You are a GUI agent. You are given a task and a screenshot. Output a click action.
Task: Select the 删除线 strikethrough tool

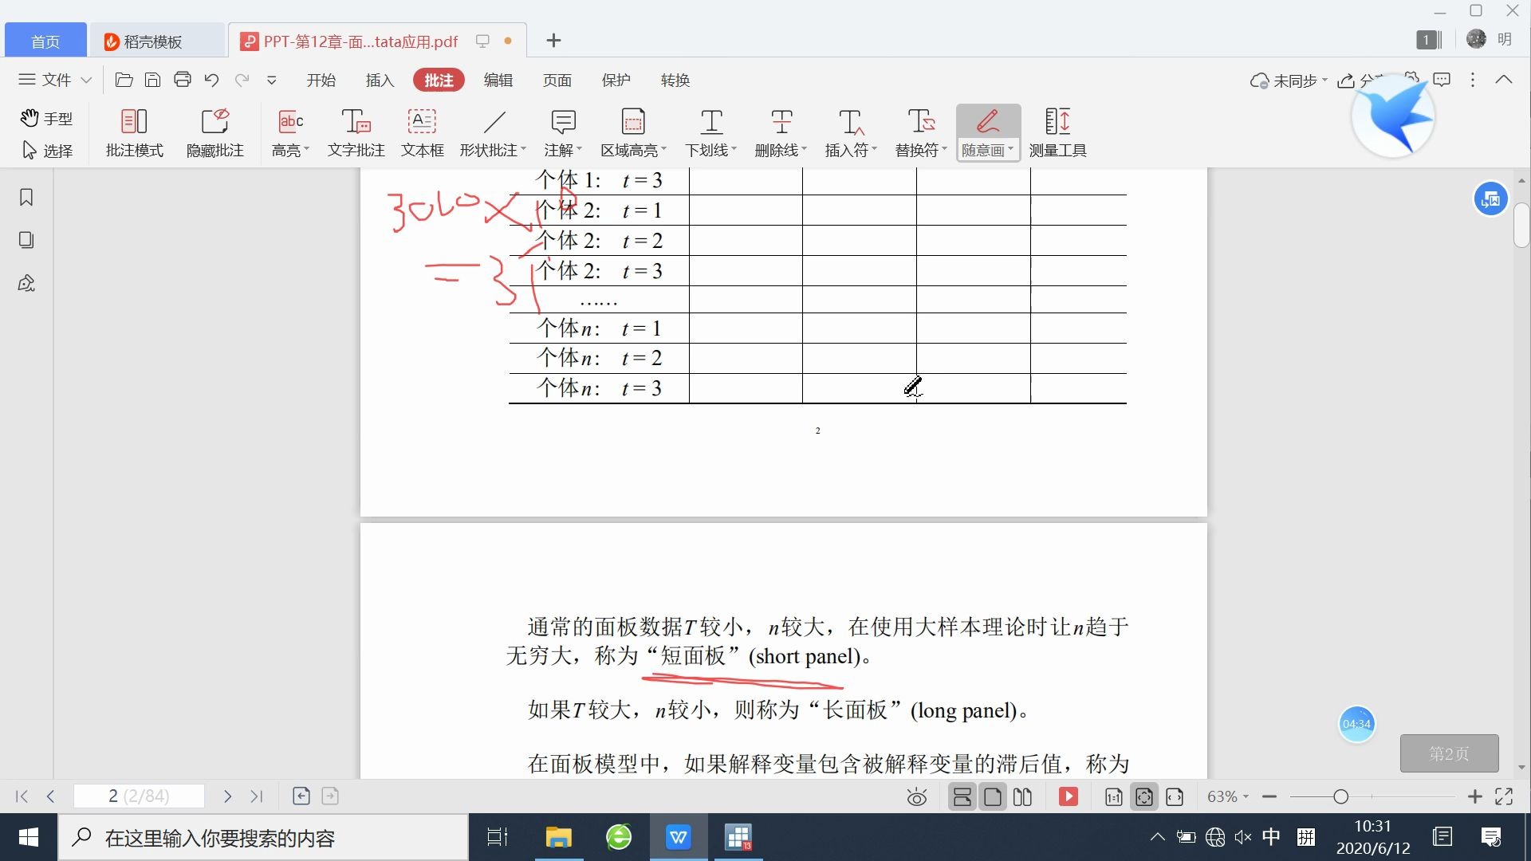tap(778, 132)
